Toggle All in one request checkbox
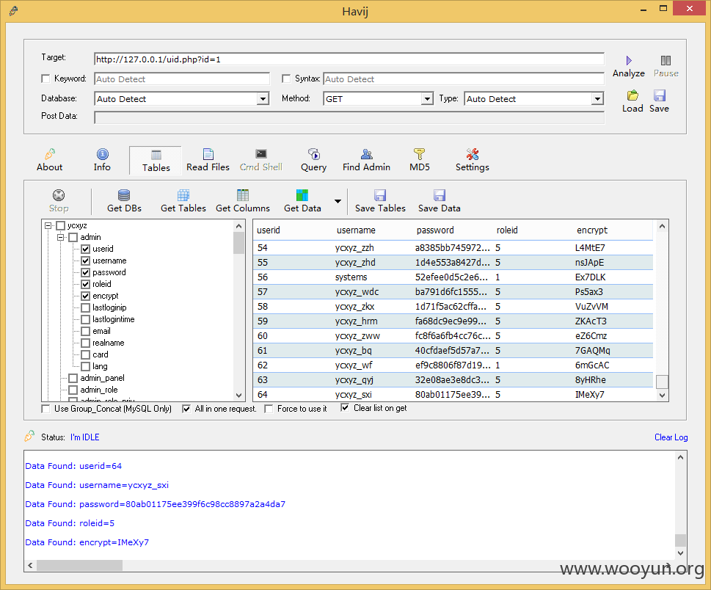Screen dimensions: 711x590 coord(186,409)
